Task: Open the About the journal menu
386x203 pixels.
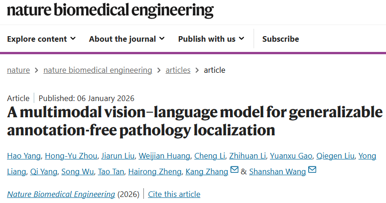Action: [127, 39]
